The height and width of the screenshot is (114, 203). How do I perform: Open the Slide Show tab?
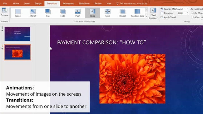coord(84,3)
